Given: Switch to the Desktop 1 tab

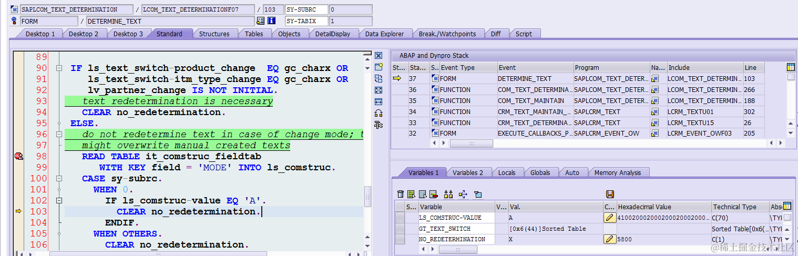Looking at the screenshot, I should (x=40, y=34).
